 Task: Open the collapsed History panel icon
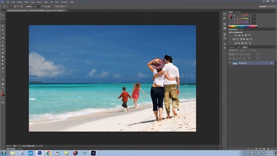click(x=225, y=14)
